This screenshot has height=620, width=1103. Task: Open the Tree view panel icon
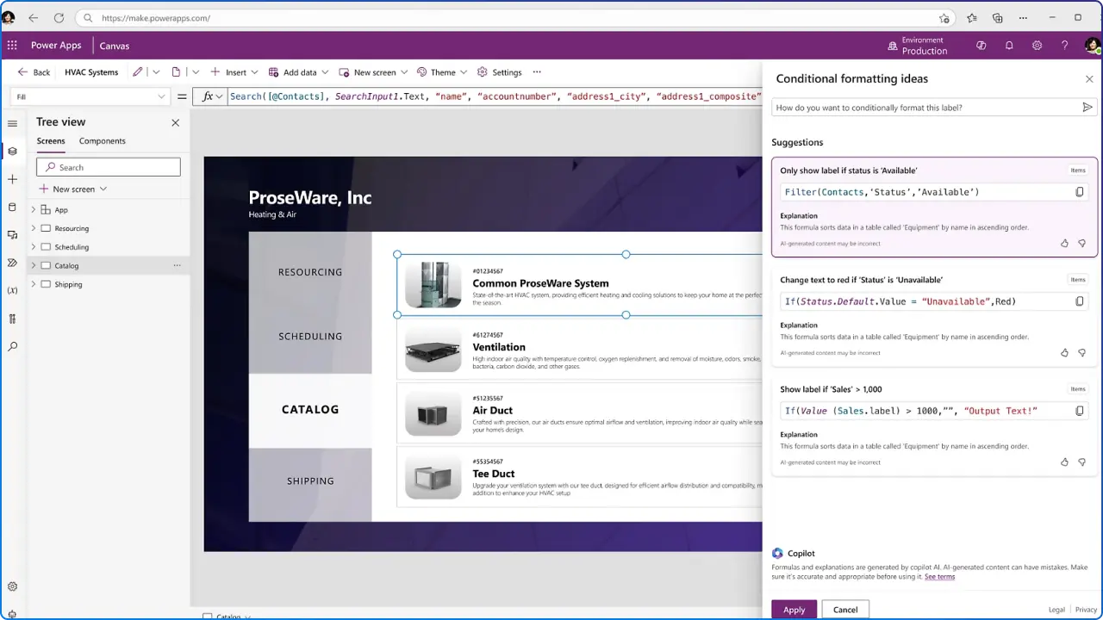pos(12,151)
